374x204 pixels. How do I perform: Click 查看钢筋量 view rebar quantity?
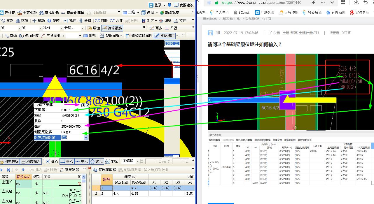pos(72,13)
